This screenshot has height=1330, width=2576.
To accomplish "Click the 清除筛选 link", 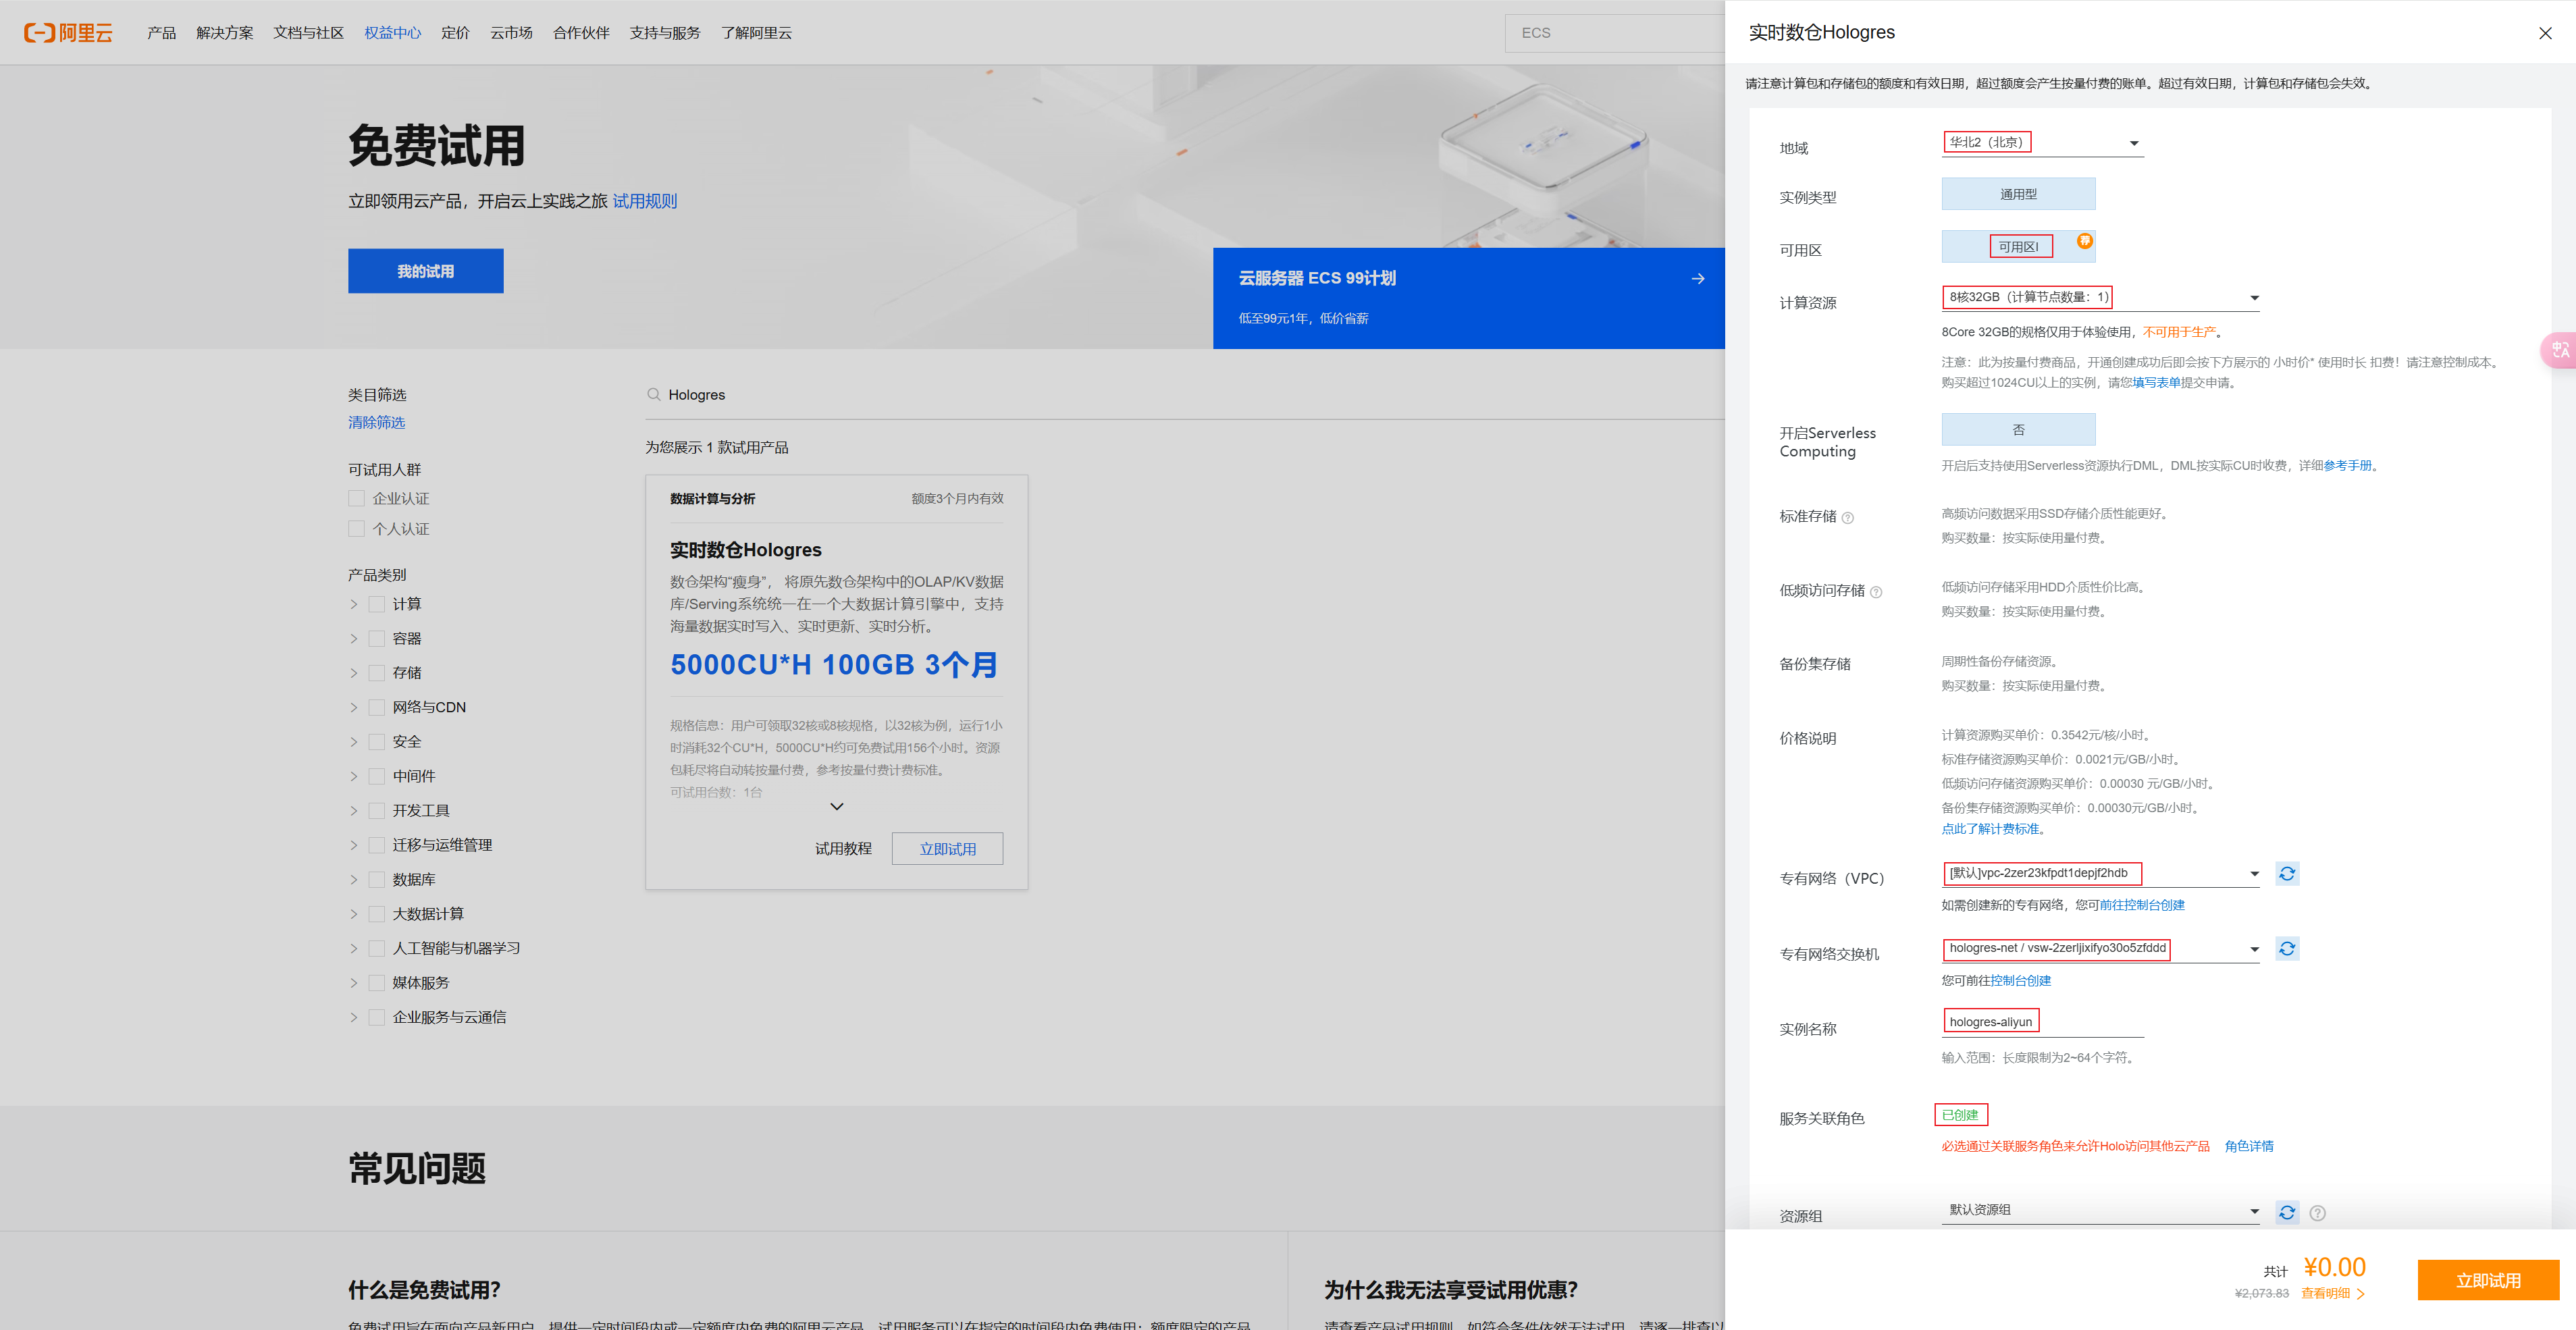I will [376, 422].
